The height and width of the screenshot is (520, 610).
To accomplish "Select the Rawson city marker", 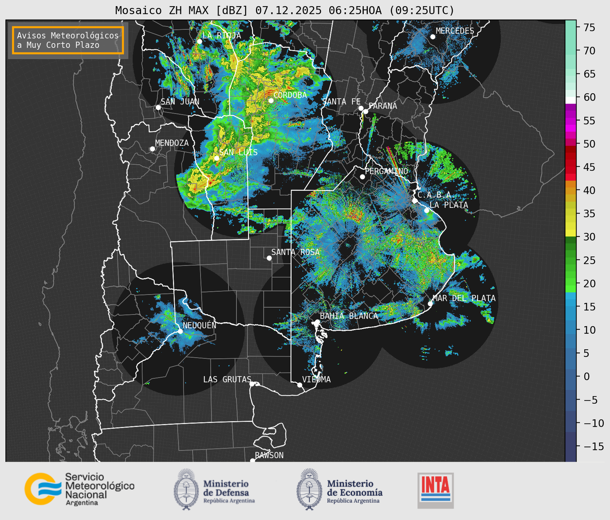I will pos(252,460).
